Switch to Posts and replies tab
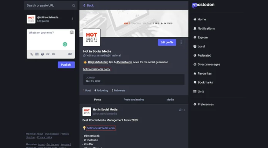 click(x=134, y=100)
